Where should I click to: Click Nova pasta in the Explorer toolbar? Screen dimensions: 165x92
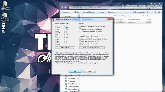tap(112, 12)
